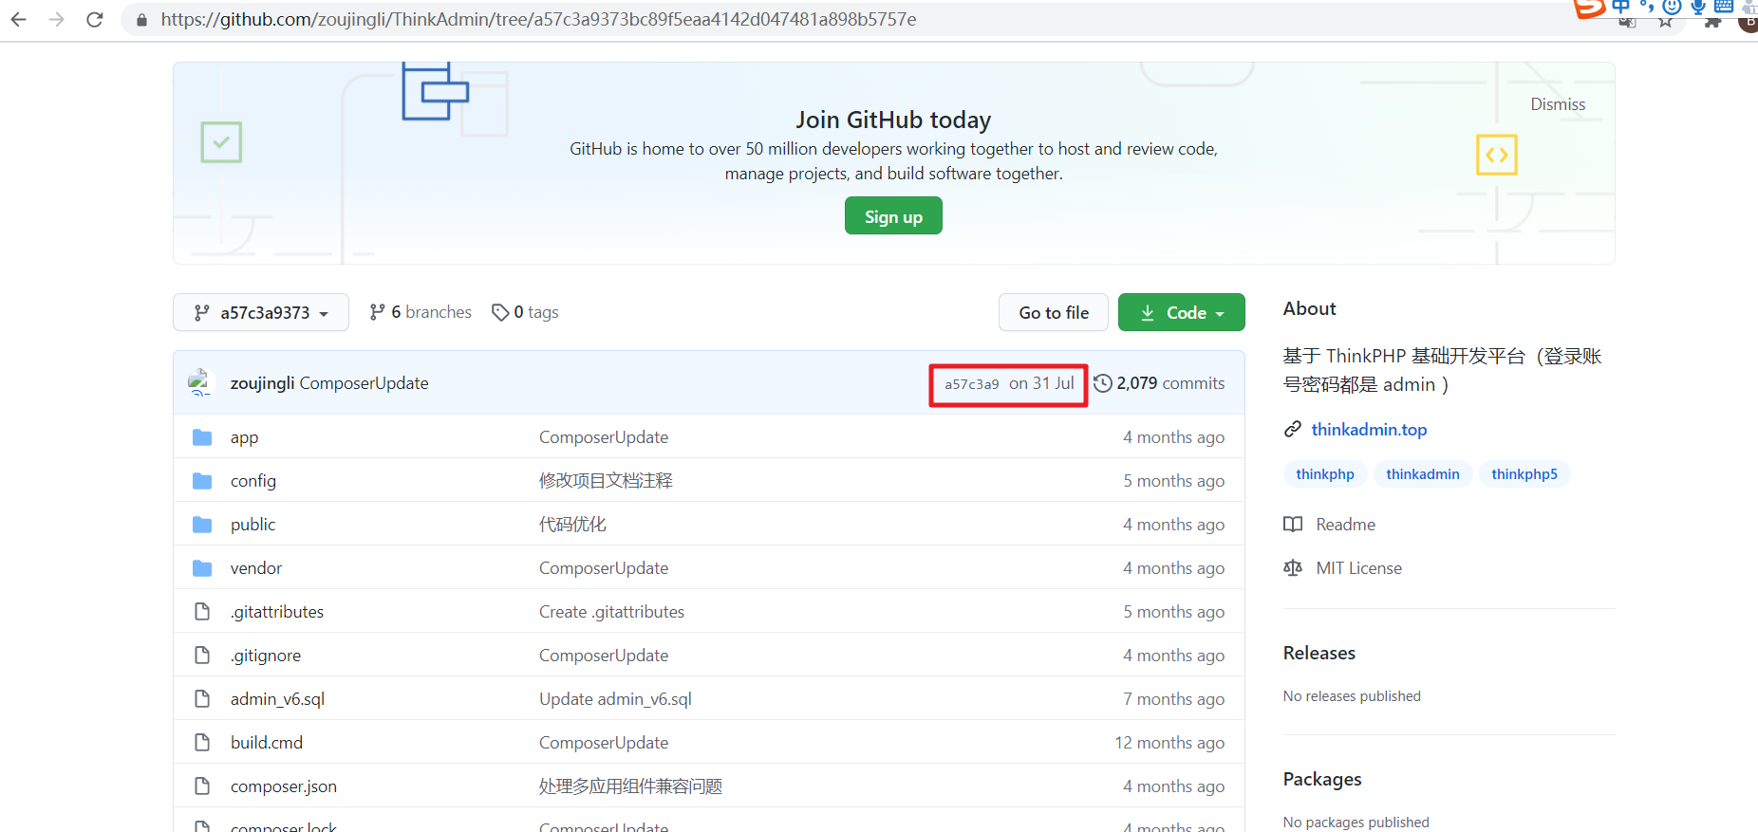Image resolution: width=1758 pixels, height=832 pixels.
Task: Open the a57c3a9373 branch selector dropdown
Action: pyautogui.click(x=261, y=312)
